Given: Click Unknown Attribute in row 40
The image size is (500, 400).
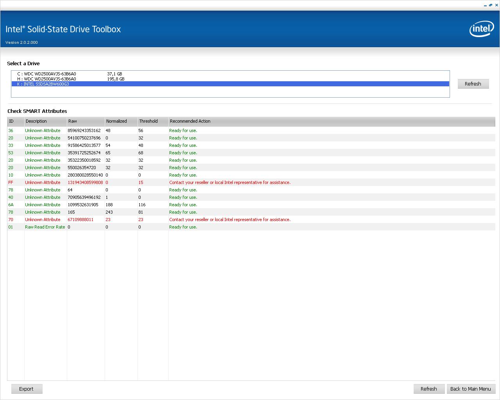Looking at the screenshot, I should pos(43,197).
